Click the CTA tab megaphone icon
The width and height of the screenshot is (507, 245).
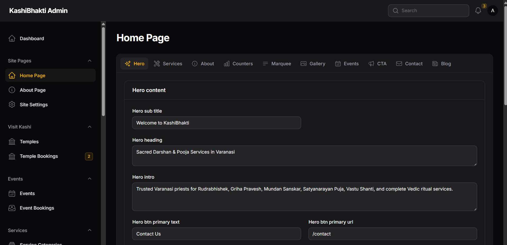(371, 64)
